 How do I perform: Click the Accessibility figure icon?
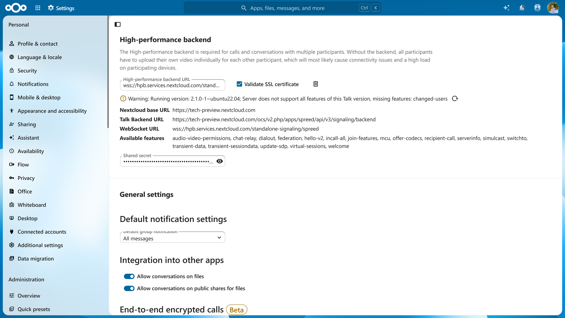(12, 111)
